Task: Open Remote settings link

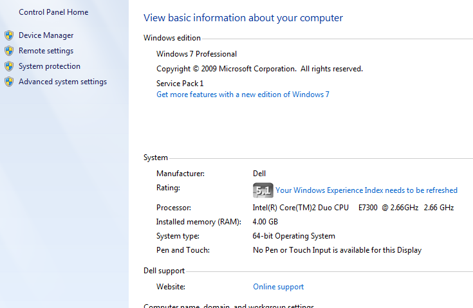Action: [46, 51]
